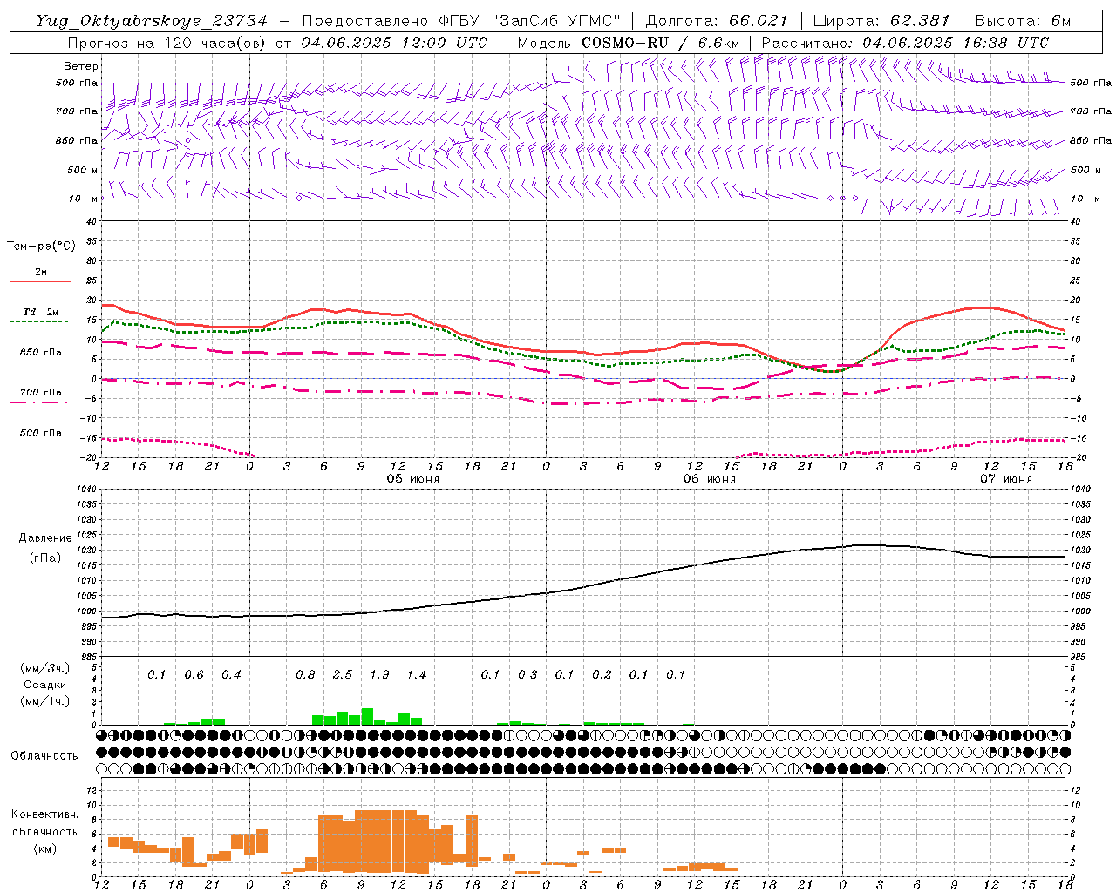Select the provider text ФГБУ "ЗапСиб УГМС"
Screen dimensions: 1116x892
(x=528, y=21)
